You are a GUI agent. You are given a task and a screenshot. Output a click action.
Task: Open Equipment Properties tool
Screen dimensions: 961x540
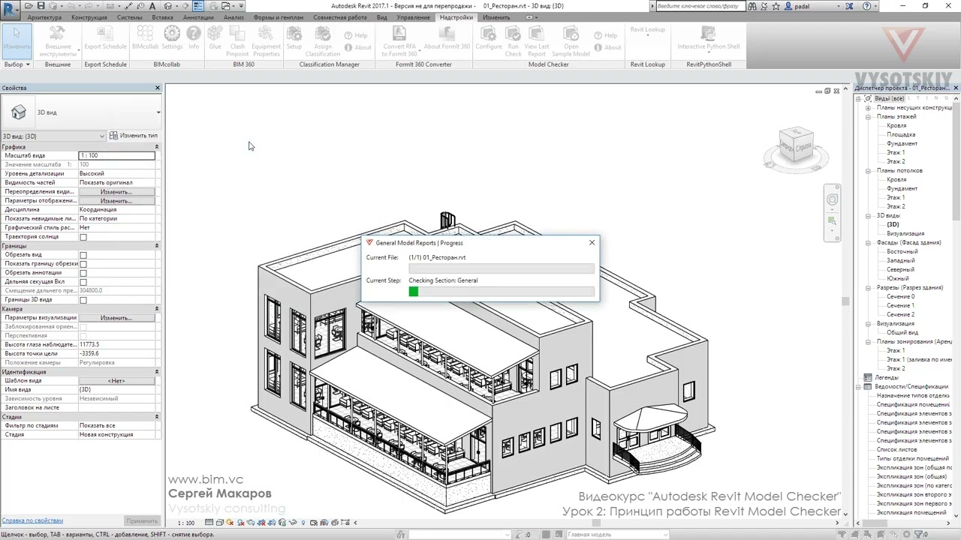[266, 40]
